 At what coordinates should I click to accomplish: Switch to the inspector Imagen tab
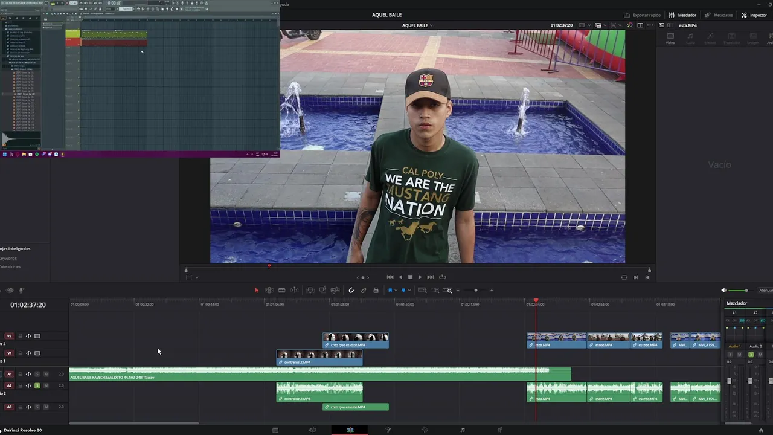pyautogui.click(x=752, y=38)
